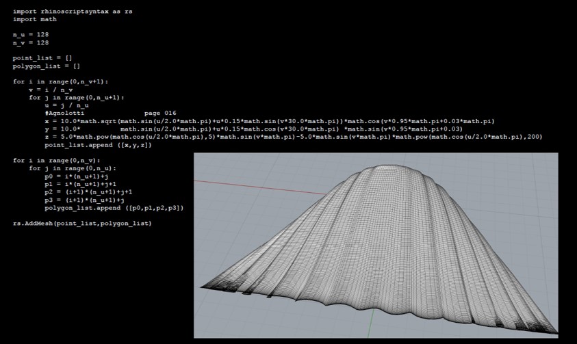Image resolution: width=577 pixels, height=344 pixels.
Task: Click 'for i in range(0,n_v):' line
Action: [57, 161]
